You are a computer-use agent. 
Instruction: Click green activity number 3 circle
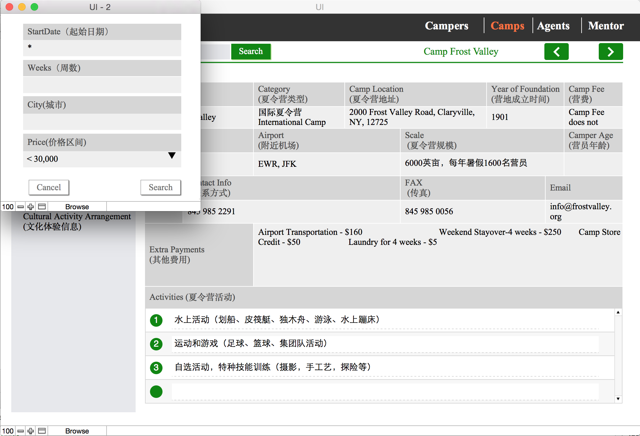coord(156,368)
